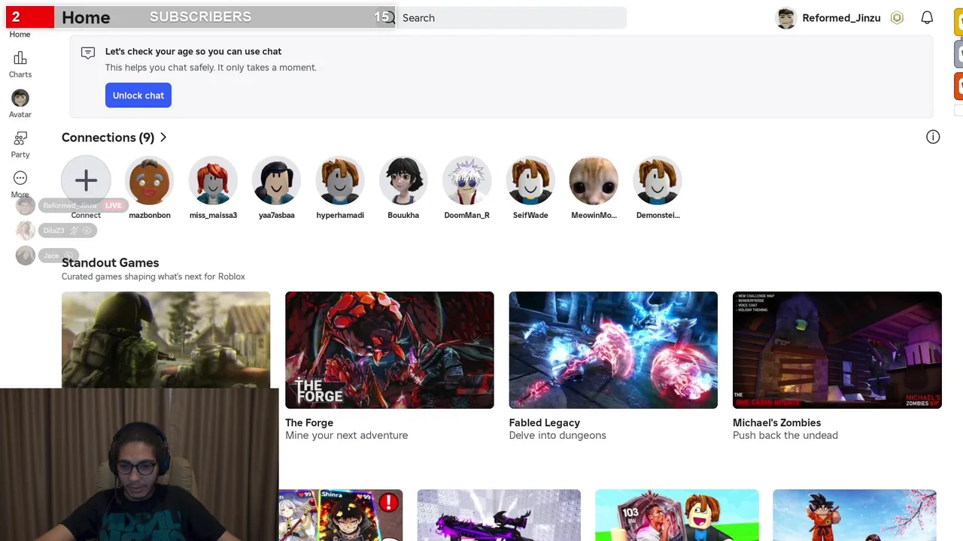Click the mazbonbon username label
Image resolution: width=963 pixels, height=541 pixels.
click(150, 215)
